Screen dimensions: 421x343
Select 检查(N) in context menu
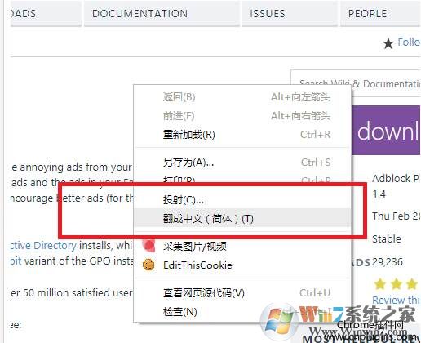click(242, 312)
